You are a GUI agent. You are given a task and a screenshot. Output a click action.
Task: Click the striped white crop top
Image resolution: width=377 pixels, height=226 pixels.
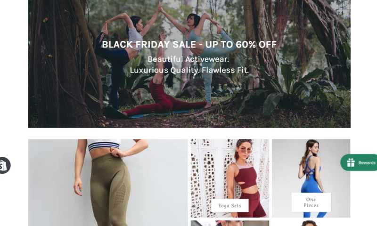(x=104, y=145)
